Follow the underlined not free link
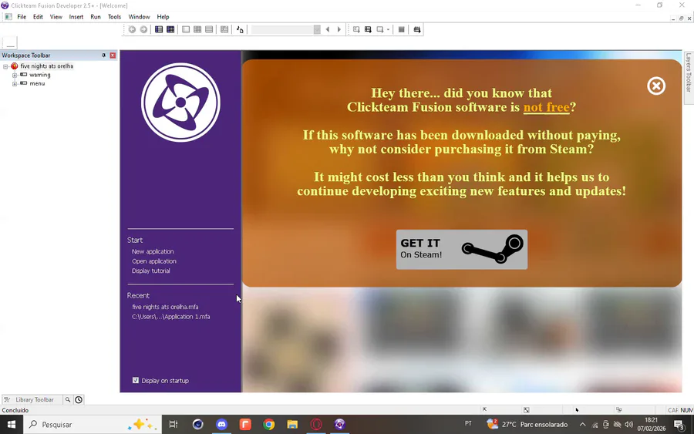The width and height of the screenshot is (694, 434). (x=546, y=107)
